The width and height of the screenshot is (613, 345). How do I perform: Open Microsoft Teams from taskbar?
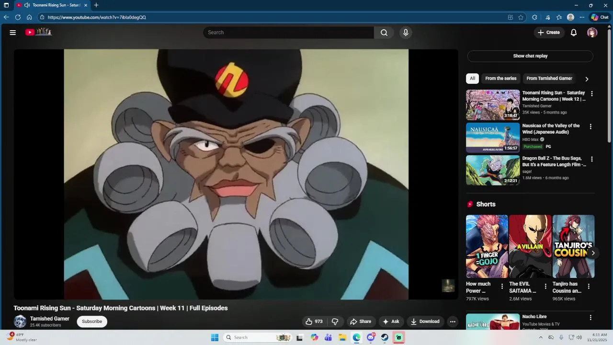click(x=328, y=337)
